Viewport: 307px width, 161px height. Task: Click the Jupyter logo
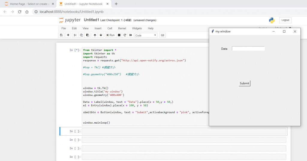[70, 20]
